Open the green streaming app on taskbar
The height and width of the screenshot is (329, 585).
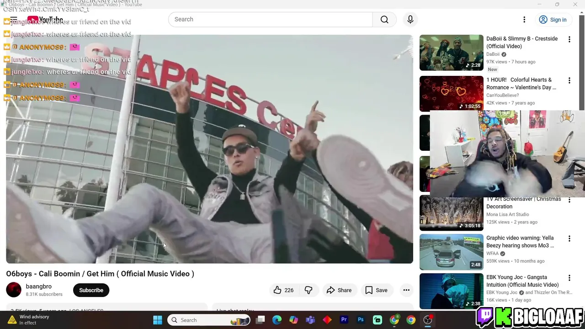(378, 320)
